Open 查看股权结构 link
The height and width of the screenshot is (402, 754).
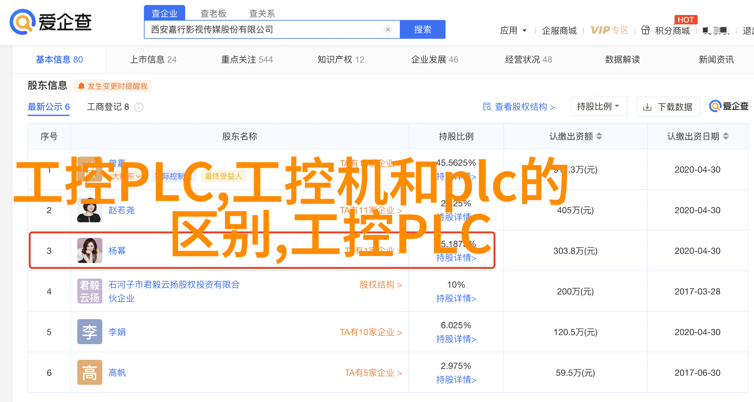click(x=519, y=107)
